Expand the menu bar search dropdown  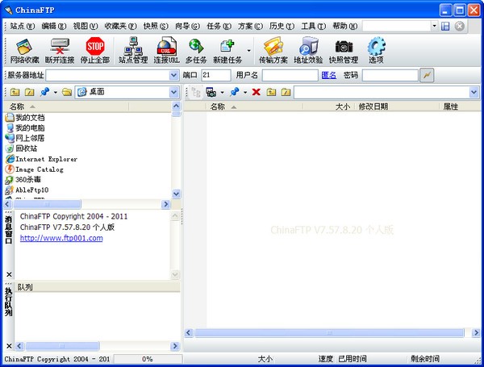[x=434, y=27]
